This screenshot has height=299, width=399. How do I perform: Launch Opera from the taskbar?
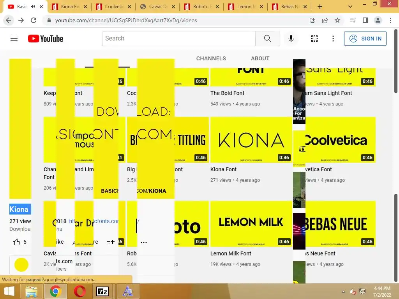(79, 291)
